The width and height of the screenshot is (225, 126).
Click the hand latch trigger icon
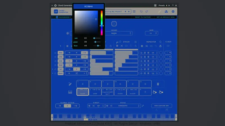161,92
